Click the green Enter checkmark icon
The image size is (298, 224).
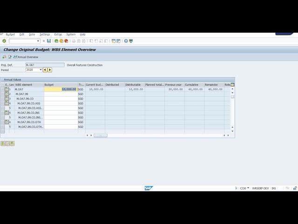point(4,41)
